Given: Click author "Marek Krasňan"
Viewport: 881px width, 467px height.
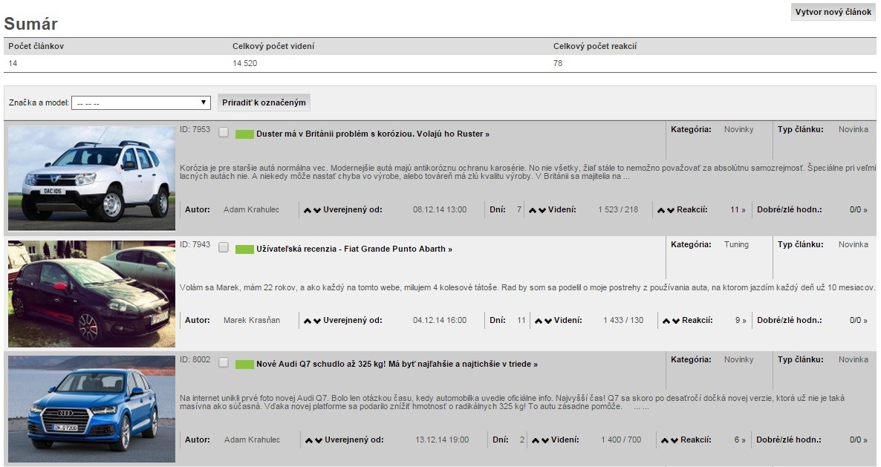Looking at the screenshot, I should coord(252,321).
